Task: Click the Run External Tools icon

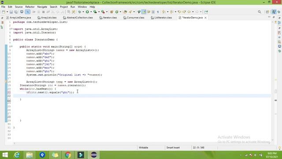Action: click(x=103, y=12)
